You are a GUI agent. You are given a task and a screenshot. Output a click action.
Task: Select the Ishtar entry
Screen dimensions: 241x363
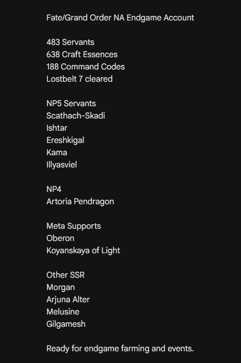[57, 128]
